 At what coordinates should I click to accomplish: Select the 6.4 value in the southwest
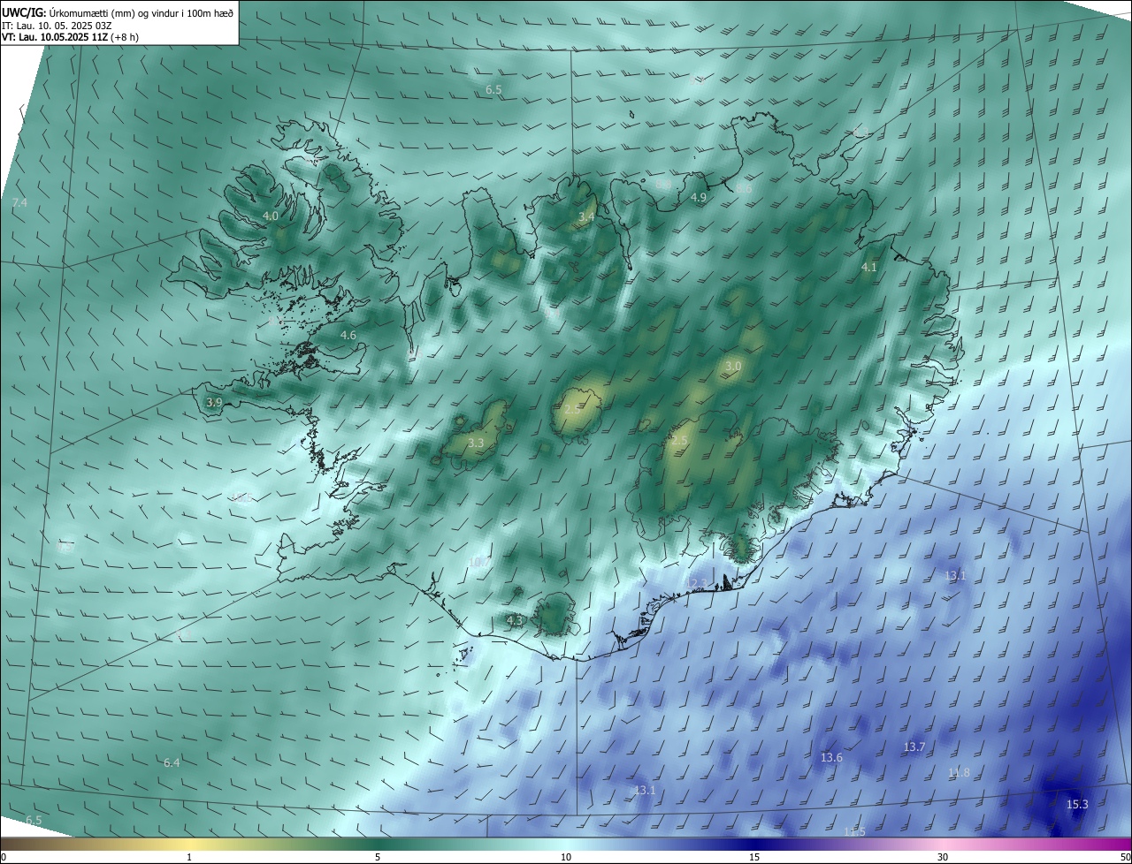point(172,762)
